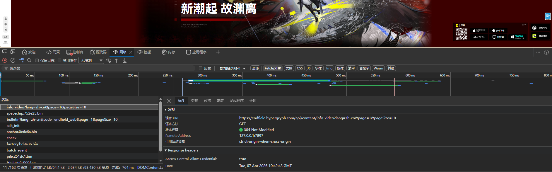Close the request details pane

point(169,101)
